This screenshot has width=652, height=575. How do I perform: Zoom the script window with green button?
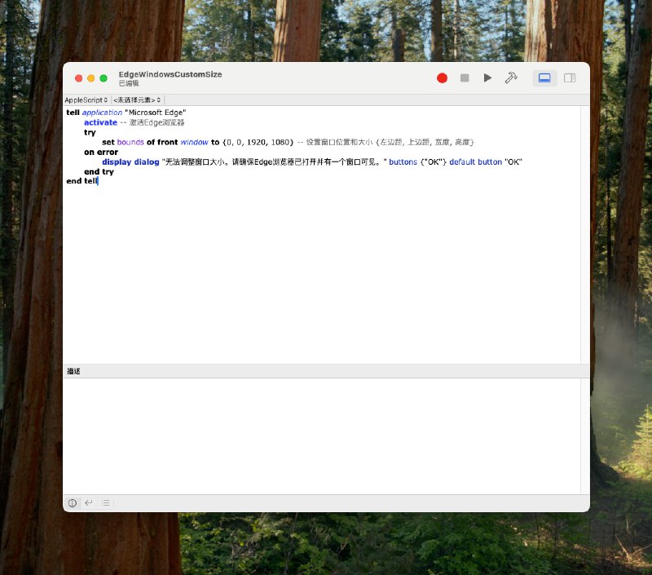coord(104,78)
